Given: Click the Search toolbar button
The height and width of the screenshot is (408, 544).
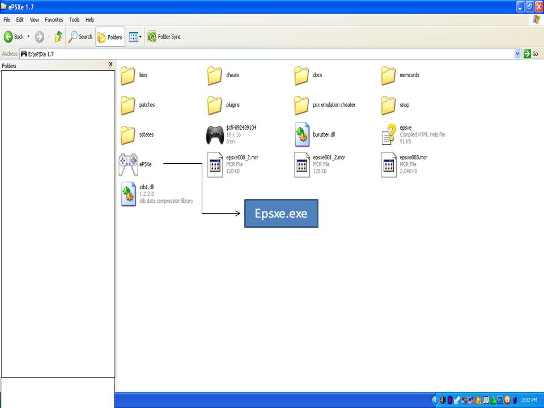Looking at the screenshot, I should pyautogui.click(x=80, y=36).
